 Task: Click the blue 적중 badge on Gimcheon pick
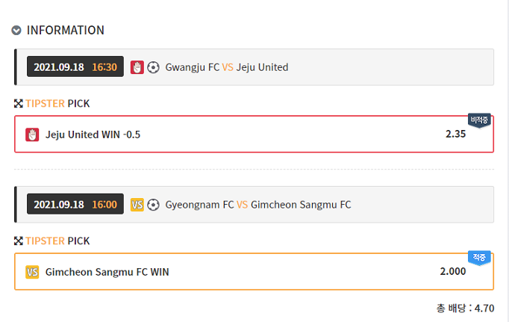tap(479, 257)
